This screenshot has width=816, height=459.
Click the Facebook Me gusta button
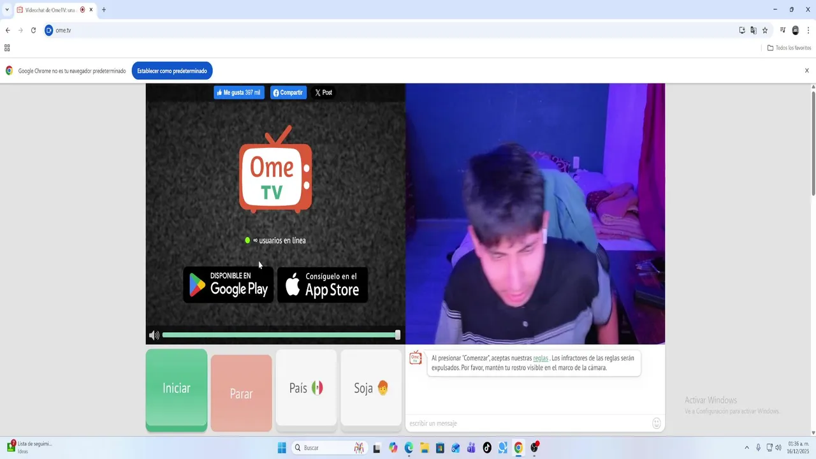point(238,92)
